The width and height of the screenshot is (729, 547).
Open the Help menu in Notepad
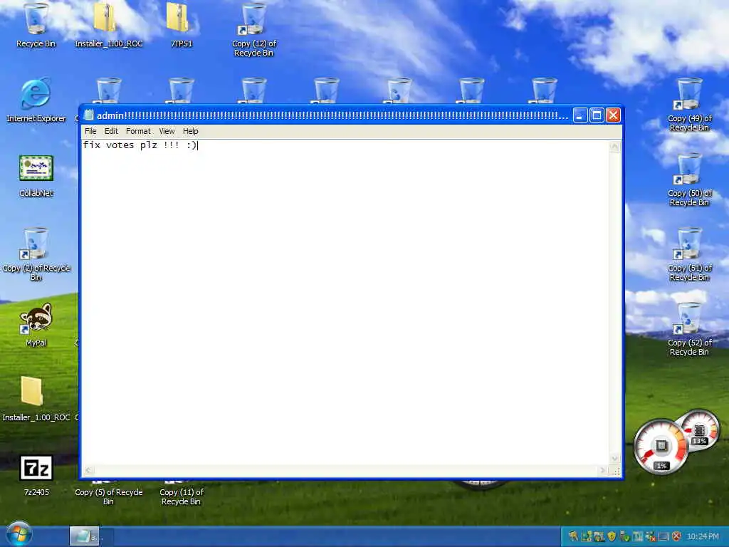(x=191, y=131)
